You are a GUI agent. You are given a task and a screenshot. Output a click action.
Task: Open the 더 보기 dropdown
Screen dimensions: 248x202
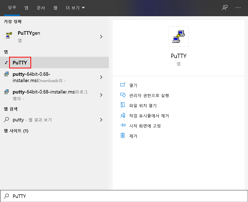pos(75,8)
